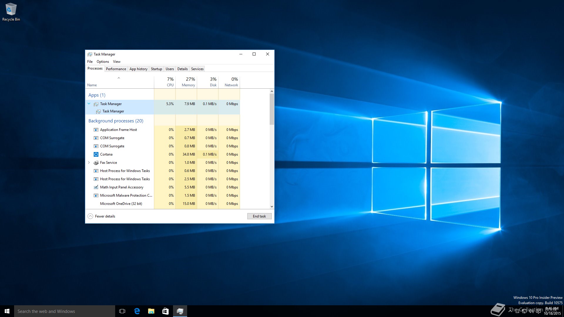Screen dimensions: 564x317
Task: Click the Application Frame Host icon
Action: (96, 130)
